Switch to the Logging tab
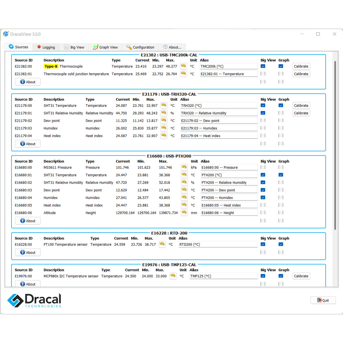 tap(46, 47)
